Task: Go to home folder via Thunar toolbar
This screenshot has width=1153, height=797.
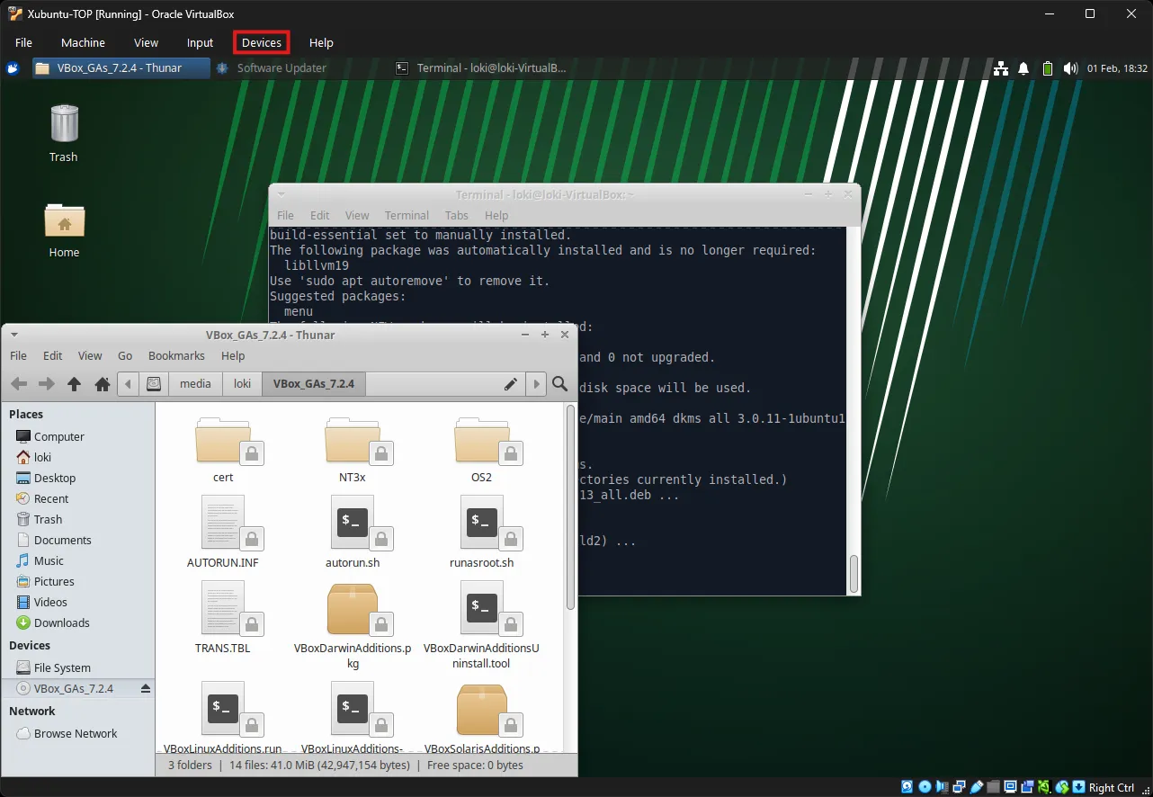Action: (103, 384)
